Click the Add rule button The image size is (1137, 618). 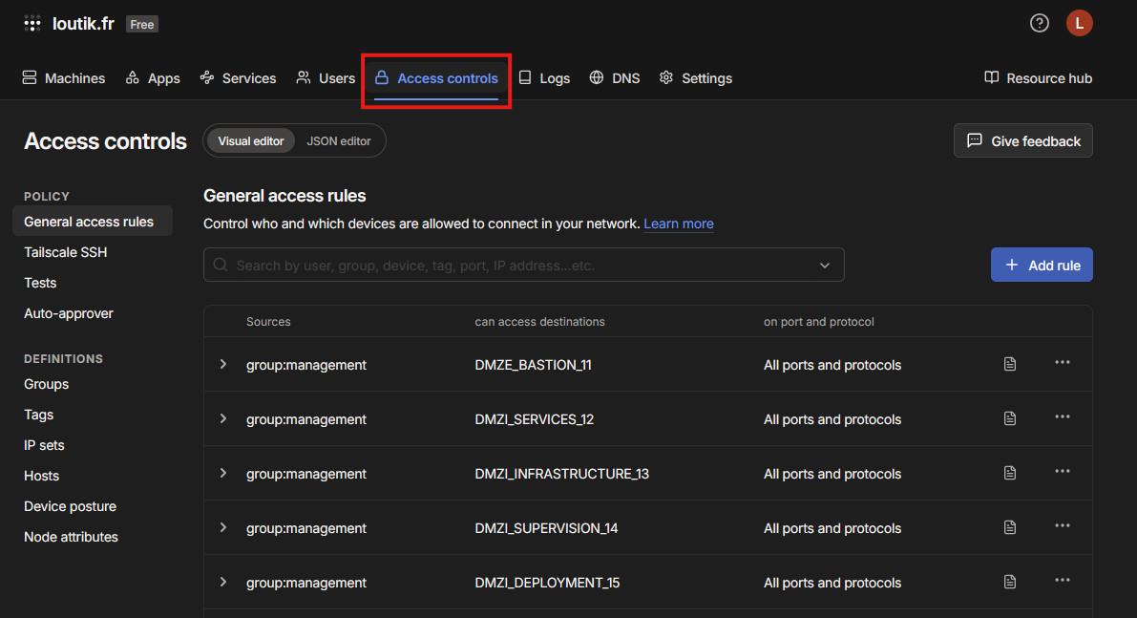click(x=1042, y=265)
